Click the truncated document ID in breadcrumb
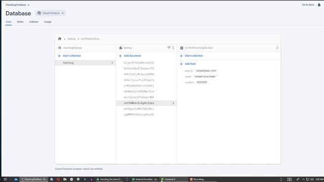Image resolution: width=324 pixels, height=182 pixels. tap(91, 39)
